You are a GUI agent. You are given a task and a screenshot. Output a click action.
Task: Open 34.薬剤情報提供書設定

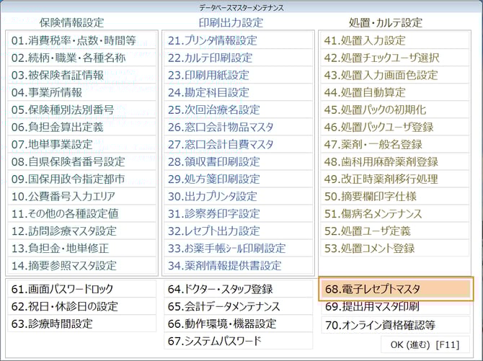[238, 265]
